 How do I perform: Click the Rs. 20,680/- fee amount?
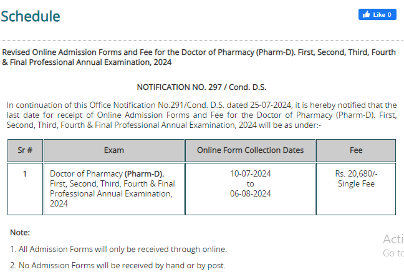[356, 173]
